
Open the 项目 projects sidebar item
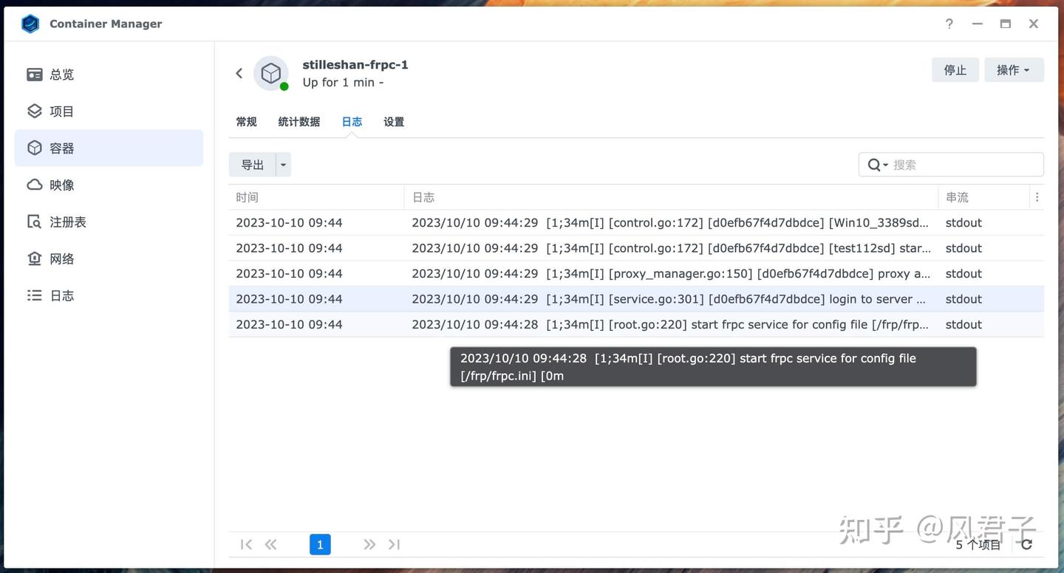109,111
